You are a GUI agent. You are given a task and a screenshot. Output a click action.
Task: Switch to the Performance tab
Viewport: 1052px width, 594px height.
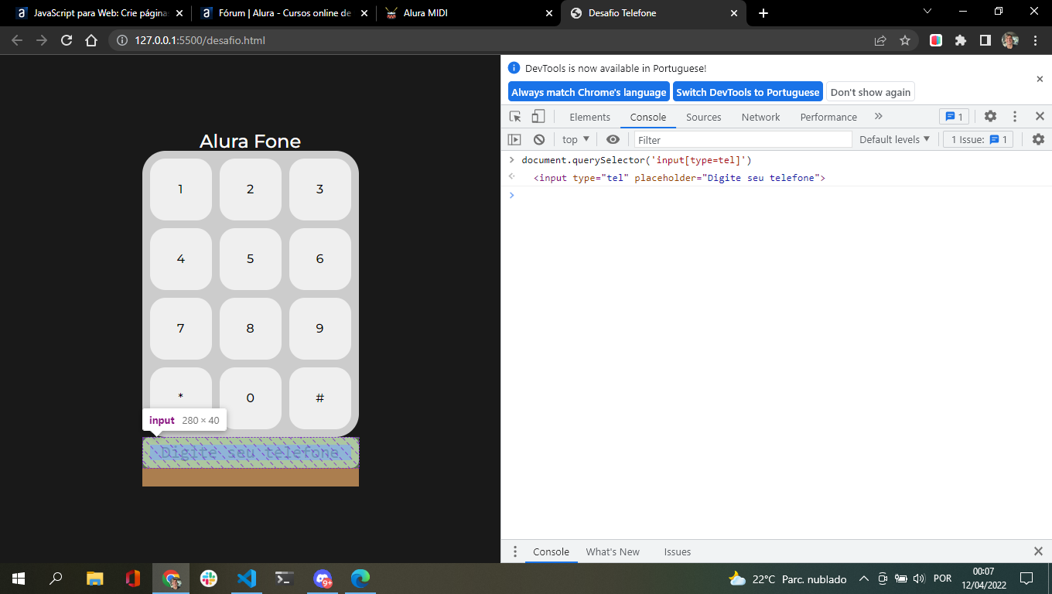click(x=828, y=117)
